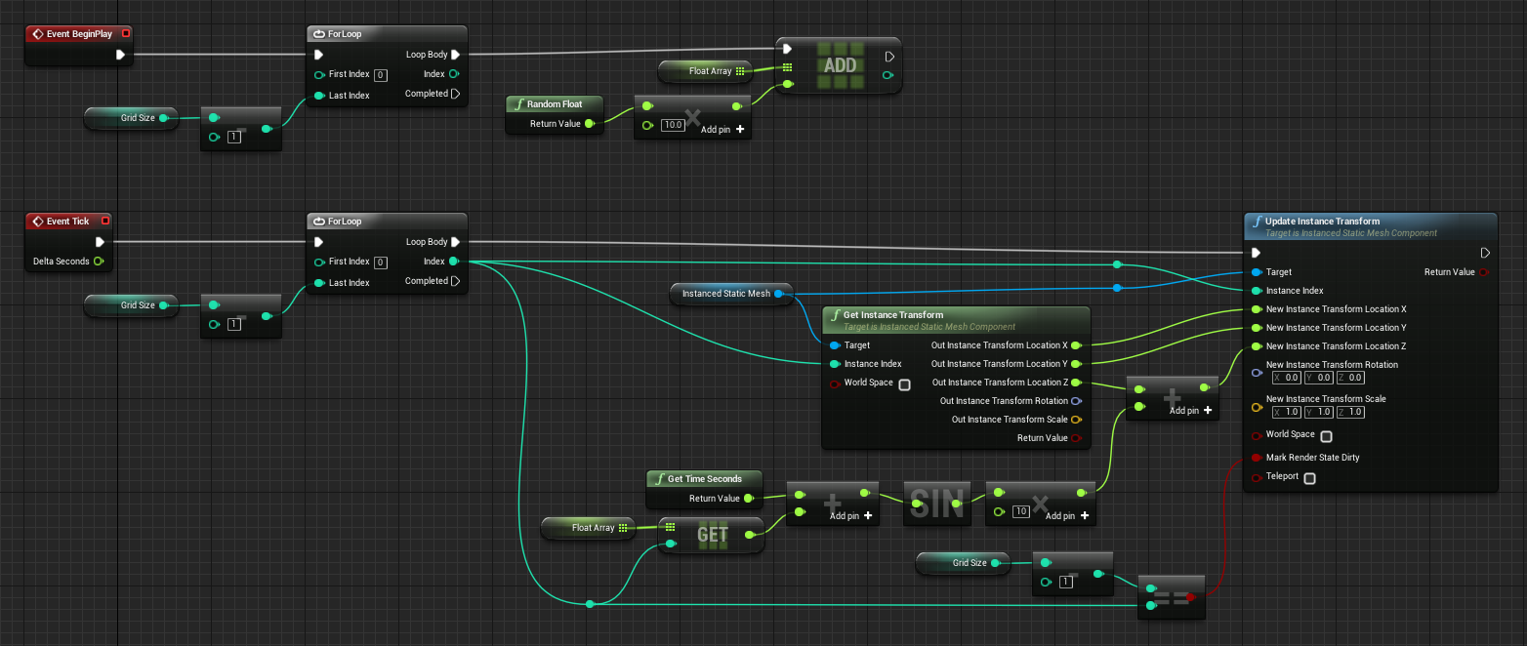Select the Out Instance Transform Scale pin
This screenshot has height=646, width=1527.
tap(1076, 420)
